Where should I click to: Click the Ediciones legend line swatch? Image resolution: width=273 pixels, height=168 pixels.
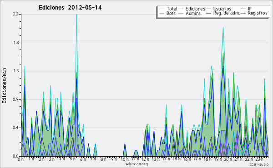point(181,9)
